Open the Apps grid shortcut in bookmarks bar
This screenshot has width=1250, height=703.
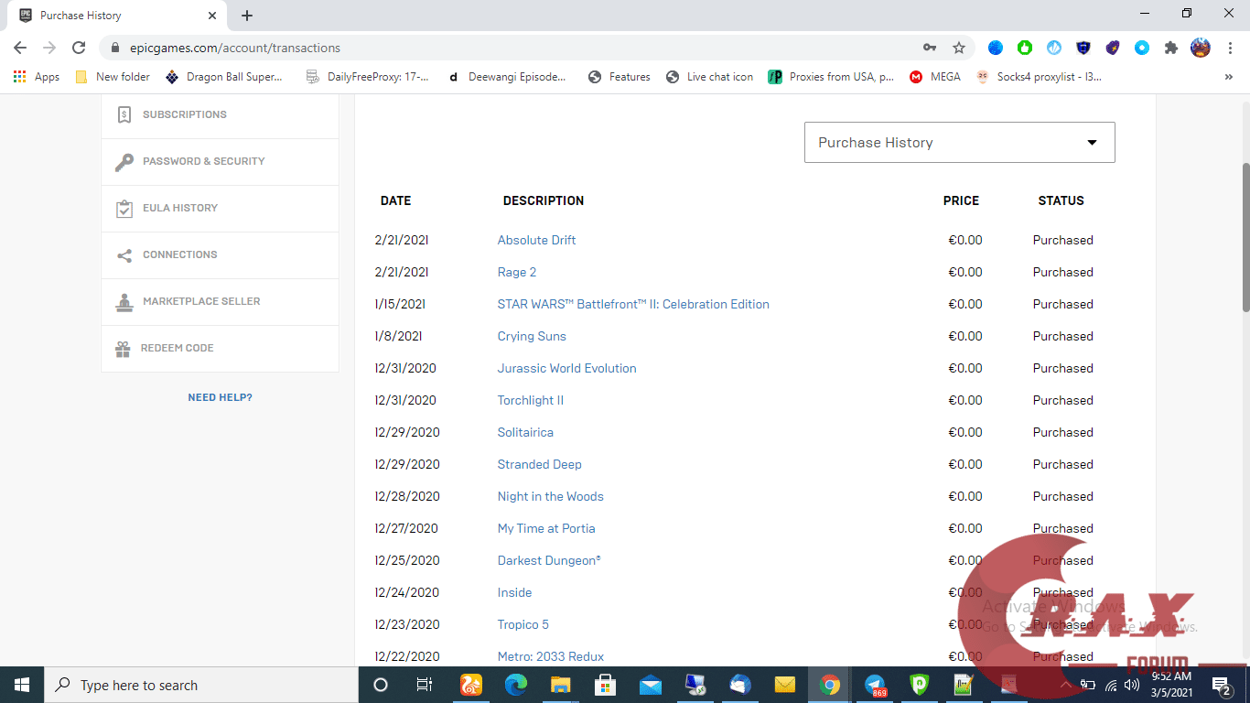[x=37, y=77]
